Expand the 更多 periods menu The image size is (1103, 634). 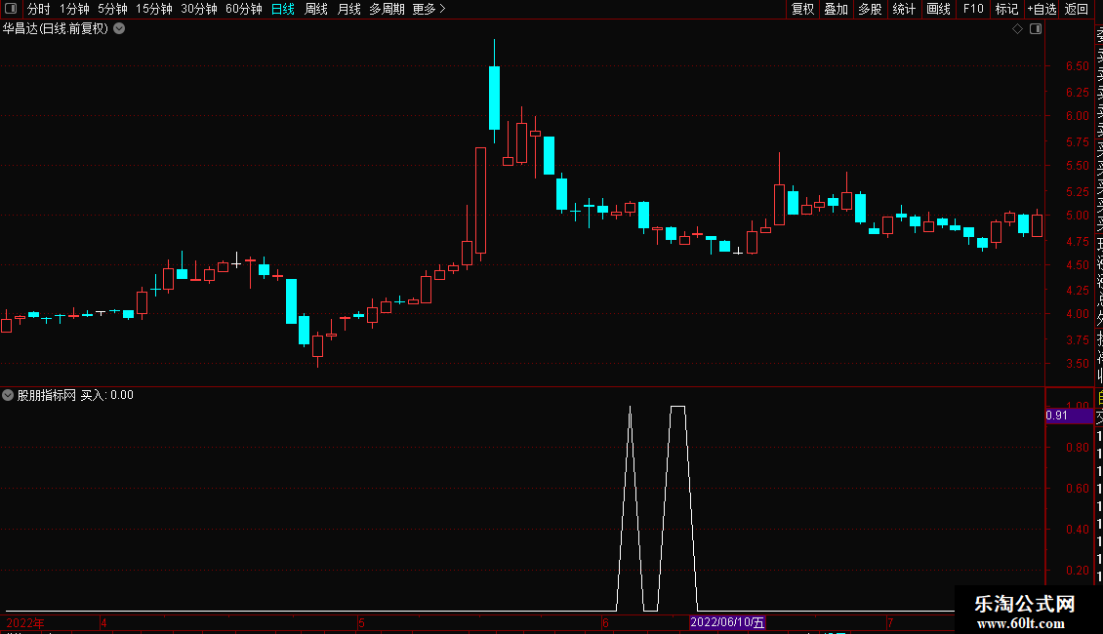(x=429, y=9)
